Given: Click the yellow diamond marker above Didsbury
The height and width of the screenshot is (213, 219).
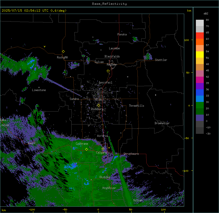Looking at the screenshot, I should point(99,105).
